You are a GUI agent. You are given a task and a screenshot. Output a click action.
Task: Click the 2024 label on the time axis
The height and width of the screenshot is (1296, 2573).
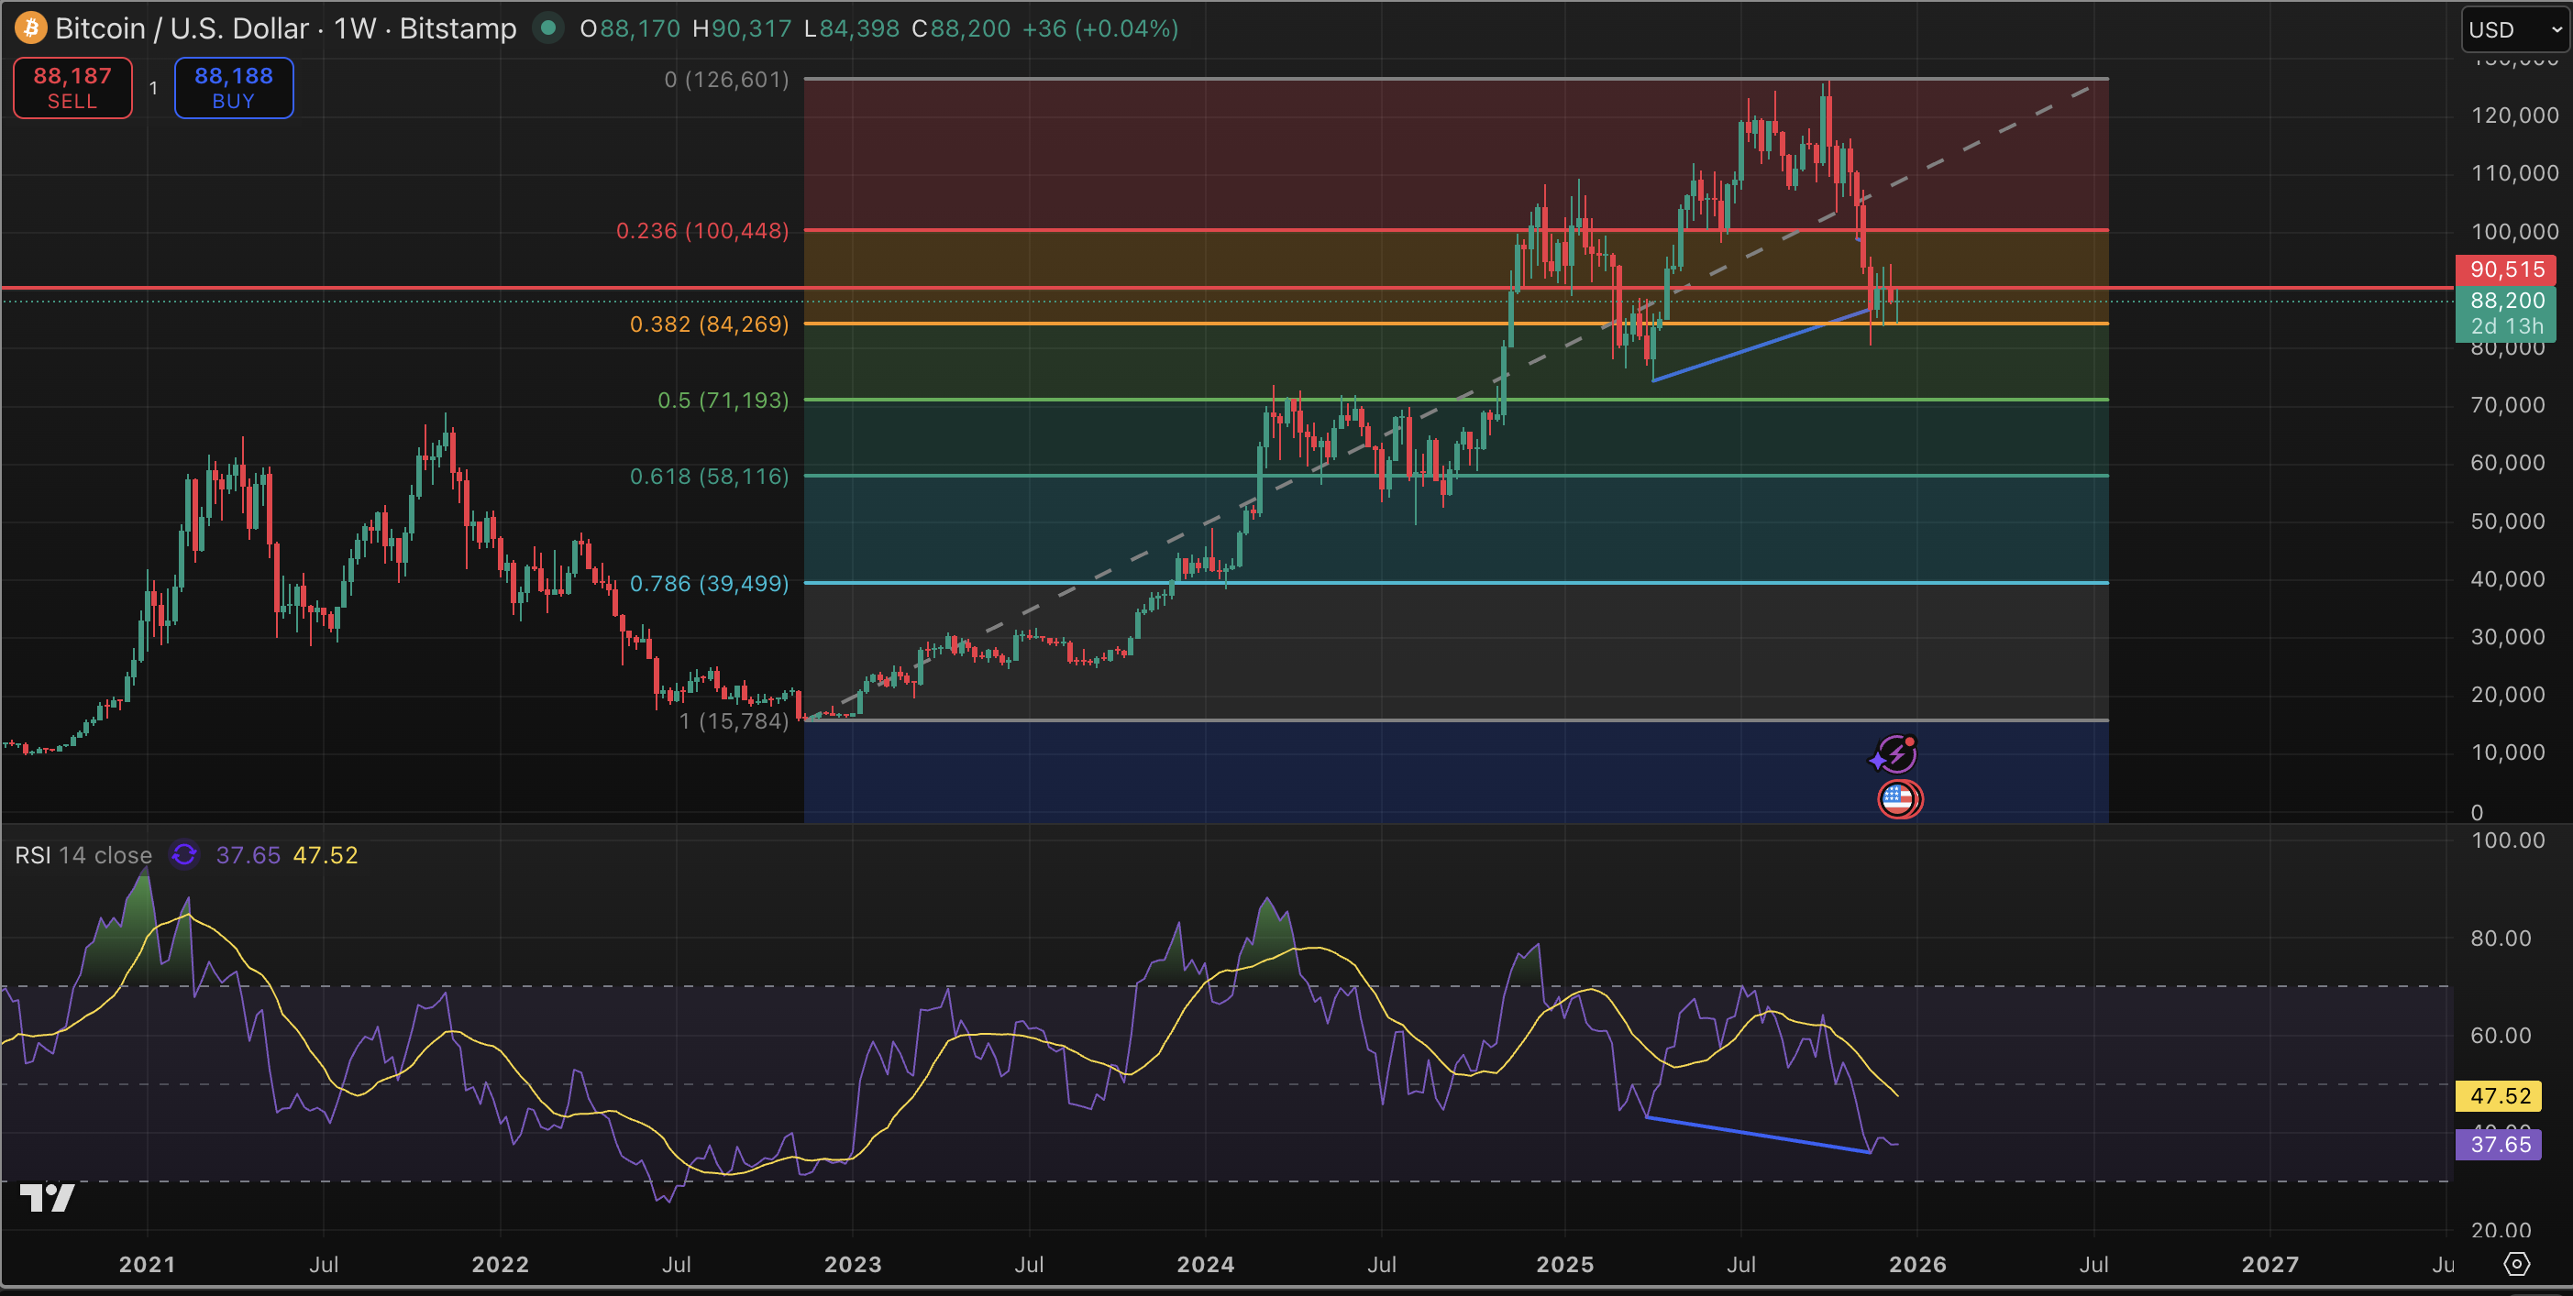[x=1205, y=1264]
